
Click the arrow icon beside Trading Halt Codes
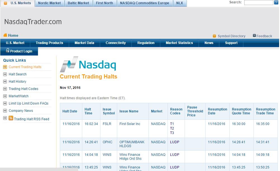tap(5, 89)
